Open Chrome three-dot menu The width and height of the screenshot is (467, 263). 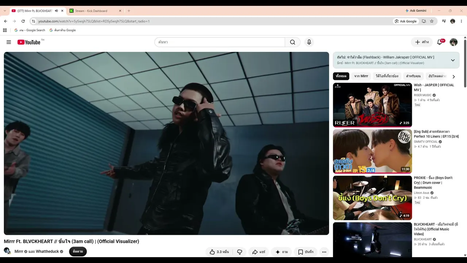tap(462, 21)
